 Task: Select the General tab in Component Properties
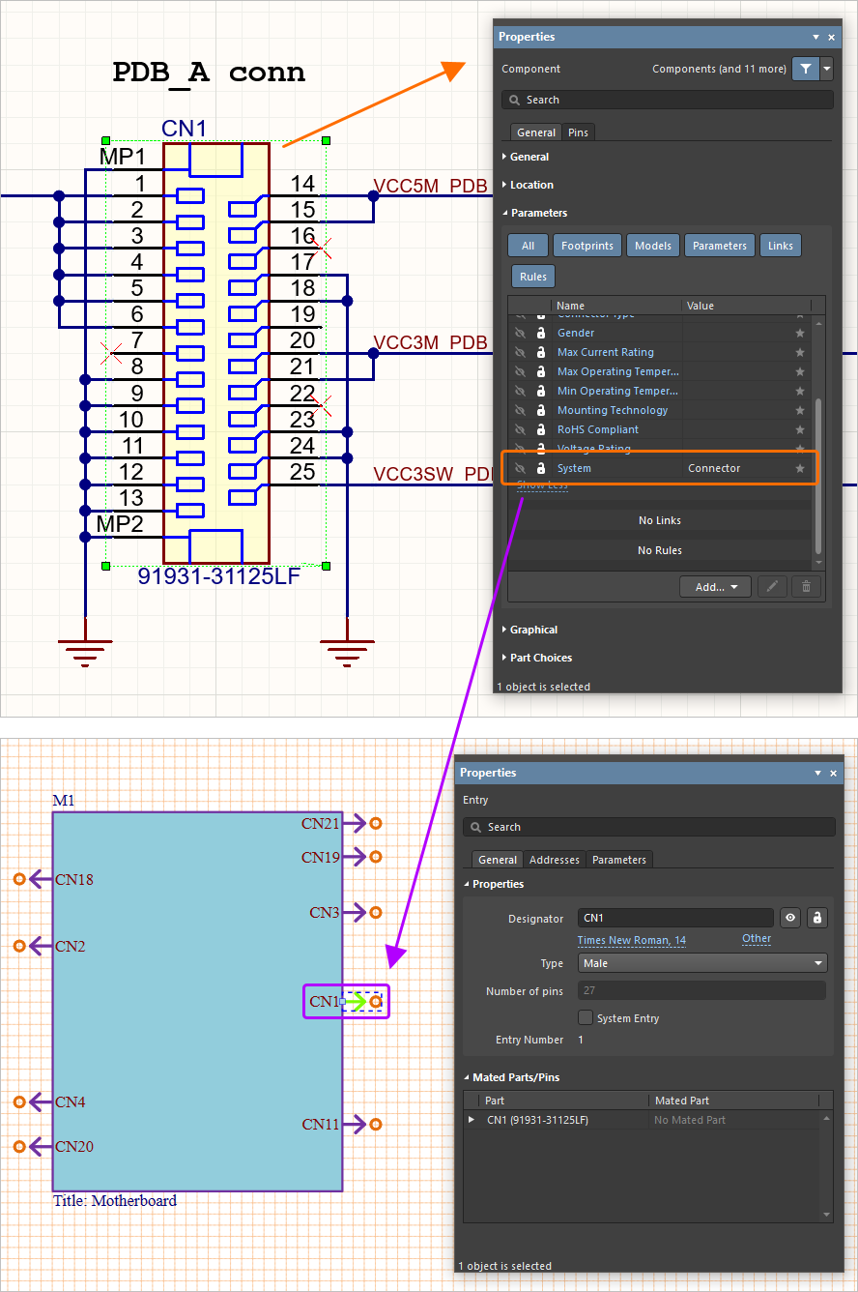[x=536, y=132]
